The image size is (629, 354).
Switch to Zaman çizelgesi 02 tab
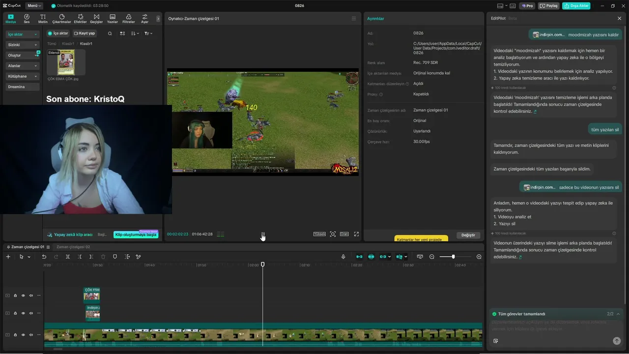73,247
